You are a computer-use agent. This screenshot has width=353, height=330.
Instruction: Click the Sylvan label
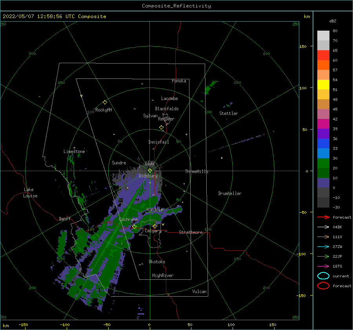(150, 116)
